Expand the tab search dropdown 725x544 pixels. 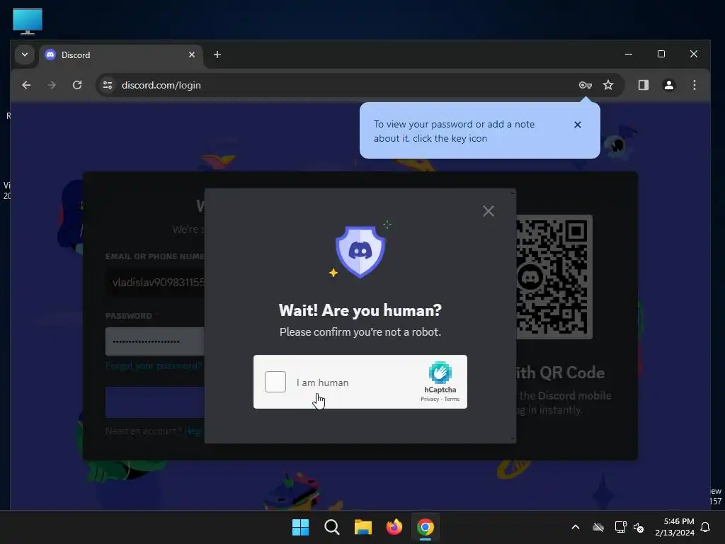25,55
